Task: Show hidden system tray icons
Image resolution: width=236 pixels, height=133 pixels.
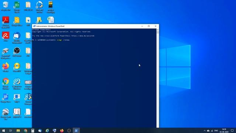Action: coord(205,131)
